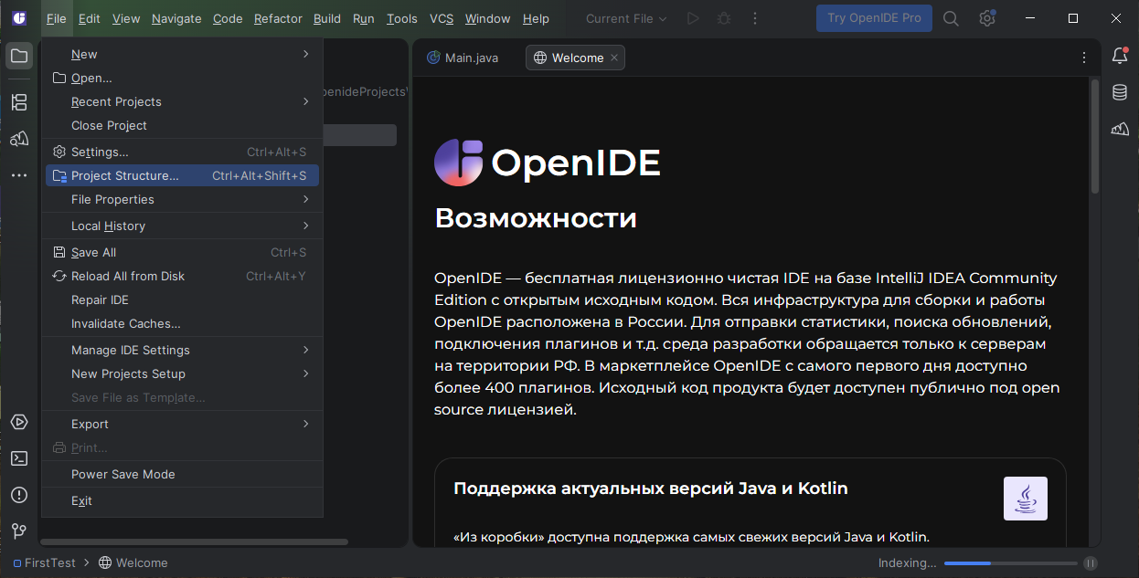Click the OpenIDE logo icon in title bar
1139x578 pixels.
tap(19, 18)
